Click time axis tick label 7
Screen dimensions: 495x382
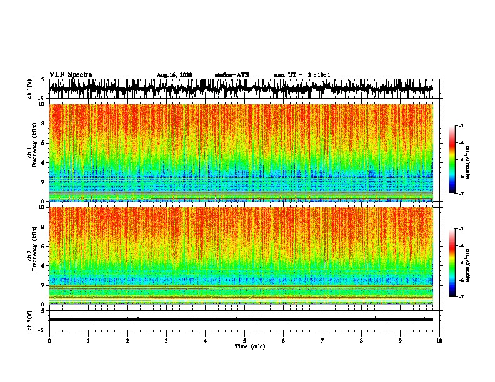tap(322, 341)
